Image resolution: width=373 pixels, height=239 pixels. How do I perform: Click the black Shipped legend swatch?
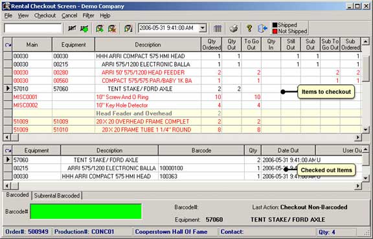click(275, 25)
